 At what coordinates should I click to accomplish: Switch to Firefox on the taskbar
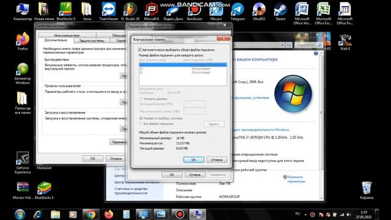(109, 214)
